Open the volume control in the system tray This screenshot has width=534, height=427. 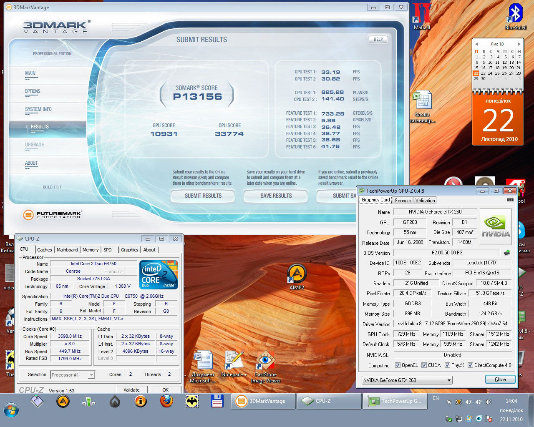click(x=489, y=402)
